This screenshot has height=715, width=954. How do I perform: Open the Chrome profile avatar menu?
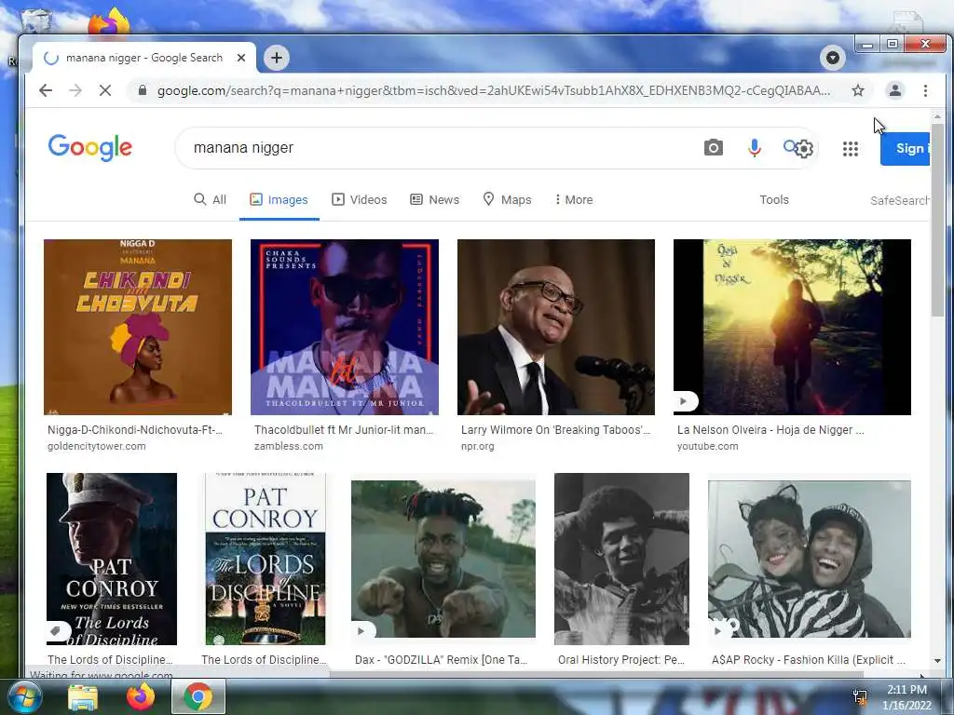click(895, 90)
